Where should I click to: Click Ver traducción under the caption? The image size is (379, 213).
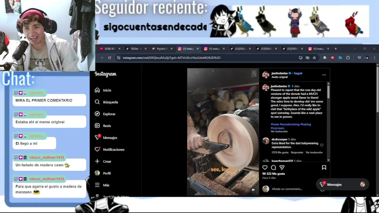tap(279, 131)
